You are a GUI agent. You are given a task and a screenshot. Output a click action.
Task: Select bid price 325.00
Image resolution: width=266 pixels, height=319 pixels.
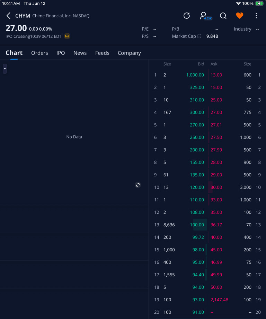tap(197, 87)
